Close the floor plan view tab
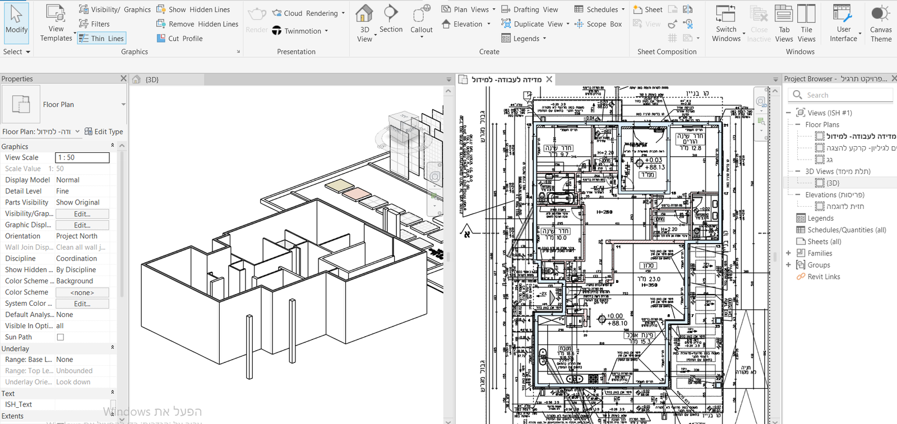897x424 pixels. click(549, 80)
